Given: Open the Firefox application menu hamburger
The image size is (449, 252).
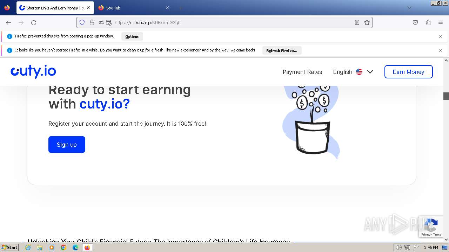Looking at the screenshot, I should pos(441,22).
